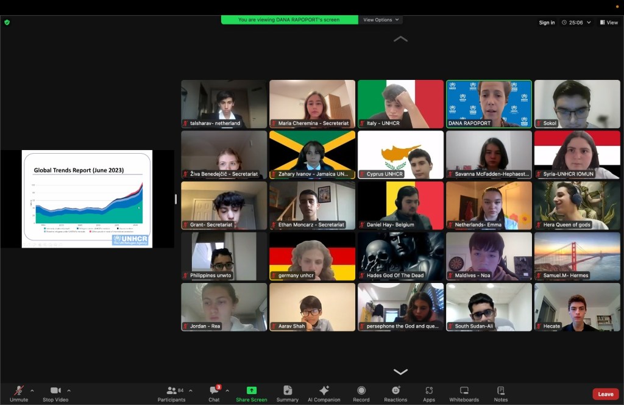This screenshot has width=624, height=405.
Task: Open the Chat panel
Action: coord(214,393)
